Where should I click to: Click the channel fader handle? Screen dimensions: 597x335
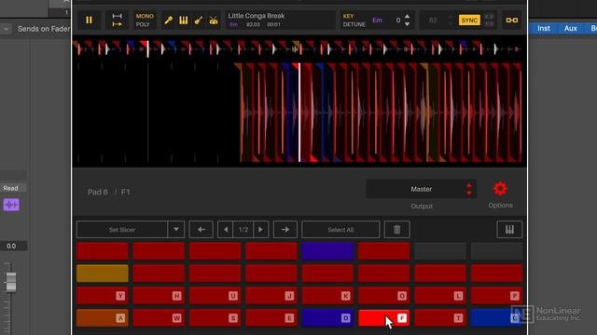point(11,282)
